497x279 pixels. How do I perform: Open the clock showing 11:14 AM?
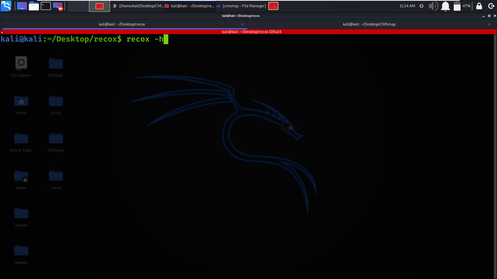coord(408,6)
